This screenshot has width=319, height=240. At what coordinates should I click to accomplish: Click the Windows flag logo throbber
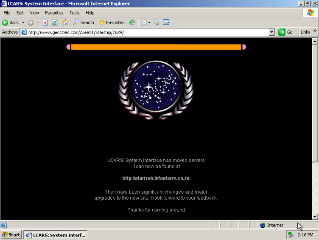311,13
